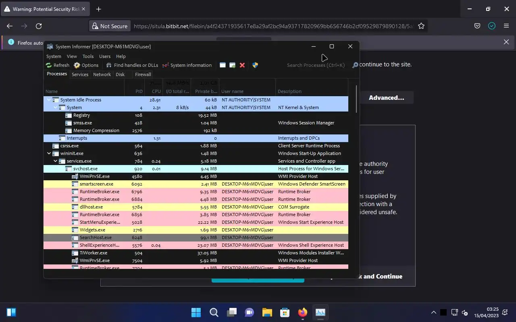The width and height of the screenshot is (516, 322).
Task: Select the smartscreen.exe process
Action: (196, 184)
